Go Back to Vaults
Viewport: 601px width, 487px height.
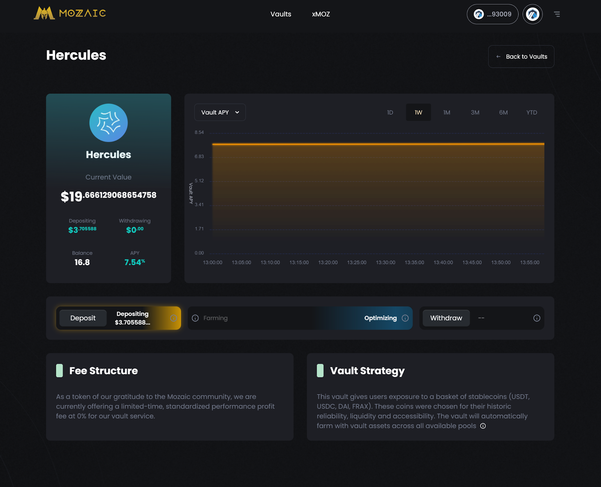click(x=521, y=57)
